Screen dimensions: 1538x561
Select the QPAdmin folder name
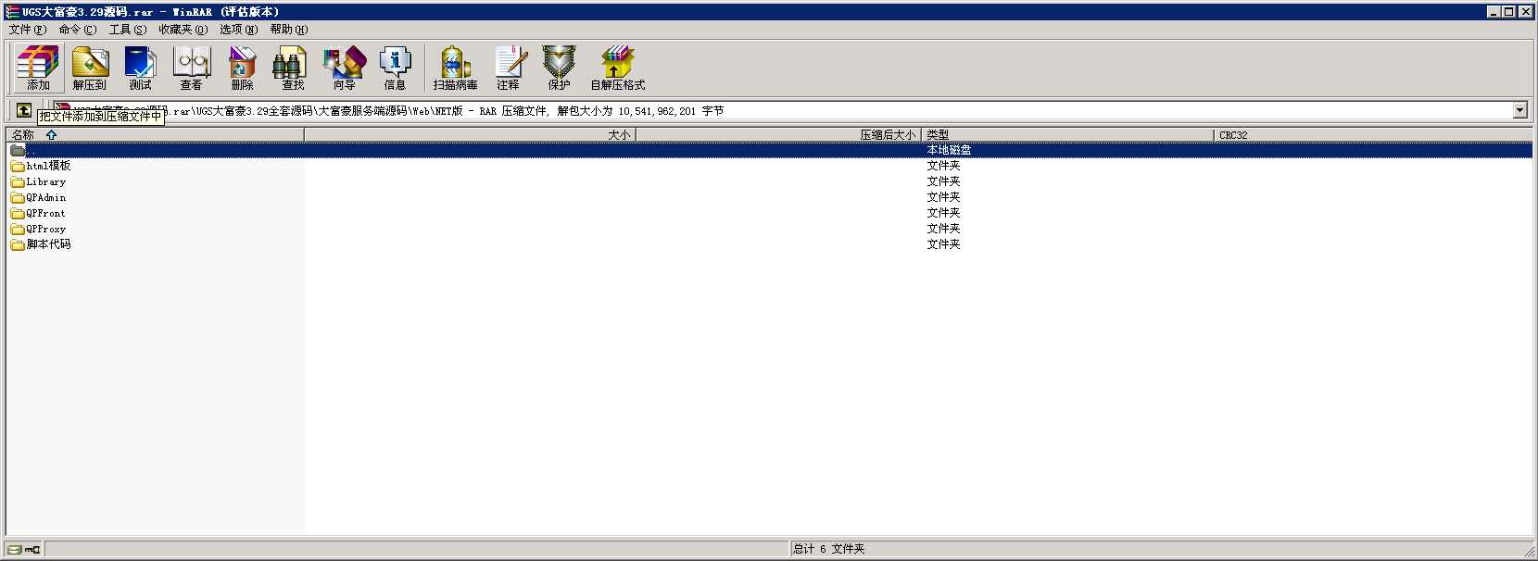click(x=46, y=198)
